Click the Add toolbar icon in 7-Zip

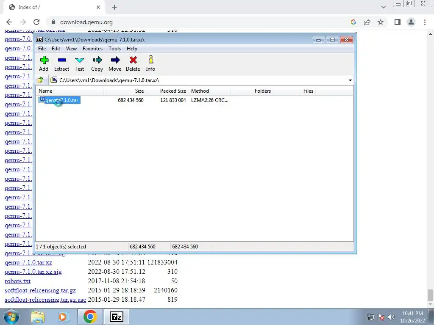[x=44, y=63]
